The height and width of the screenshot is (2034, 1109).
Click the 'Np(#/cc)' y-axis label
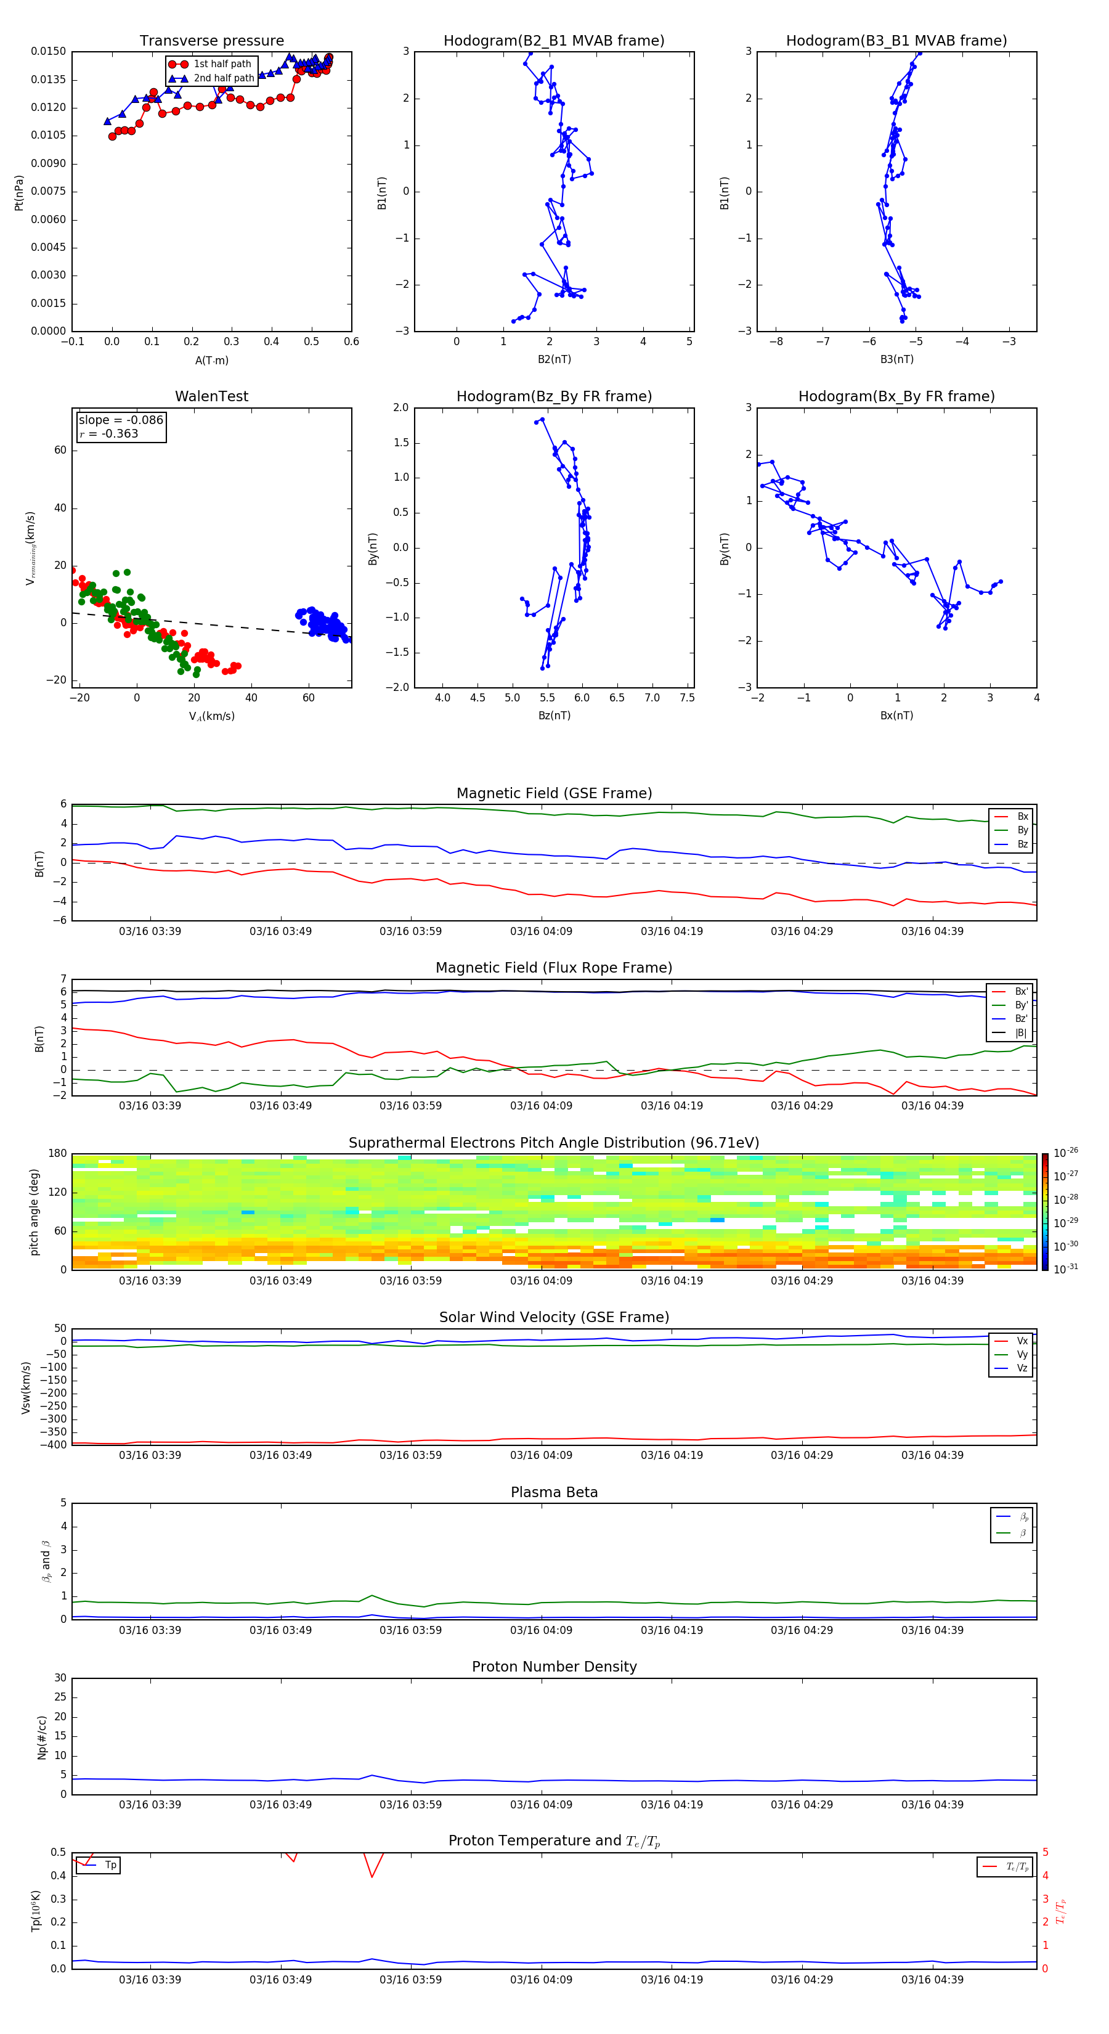[42, 1737]
